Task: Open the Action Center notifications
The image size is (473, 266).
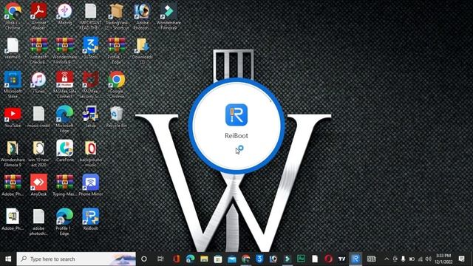Action: [x=461, y=259]
